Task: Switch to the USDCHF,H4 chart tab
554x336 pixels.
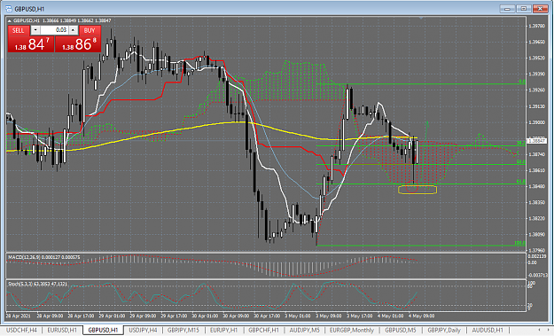Action: pos(22,330)
